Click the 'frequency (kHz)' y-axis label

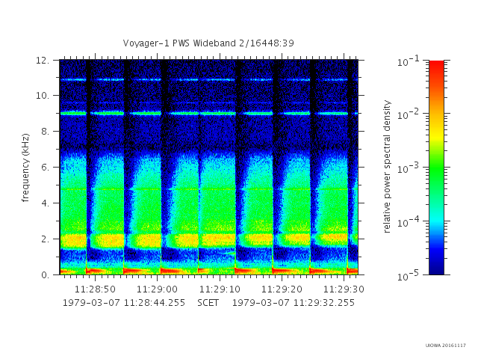26,168
